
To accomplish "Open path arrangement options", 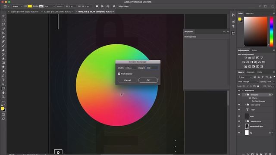I will (108, 6).
